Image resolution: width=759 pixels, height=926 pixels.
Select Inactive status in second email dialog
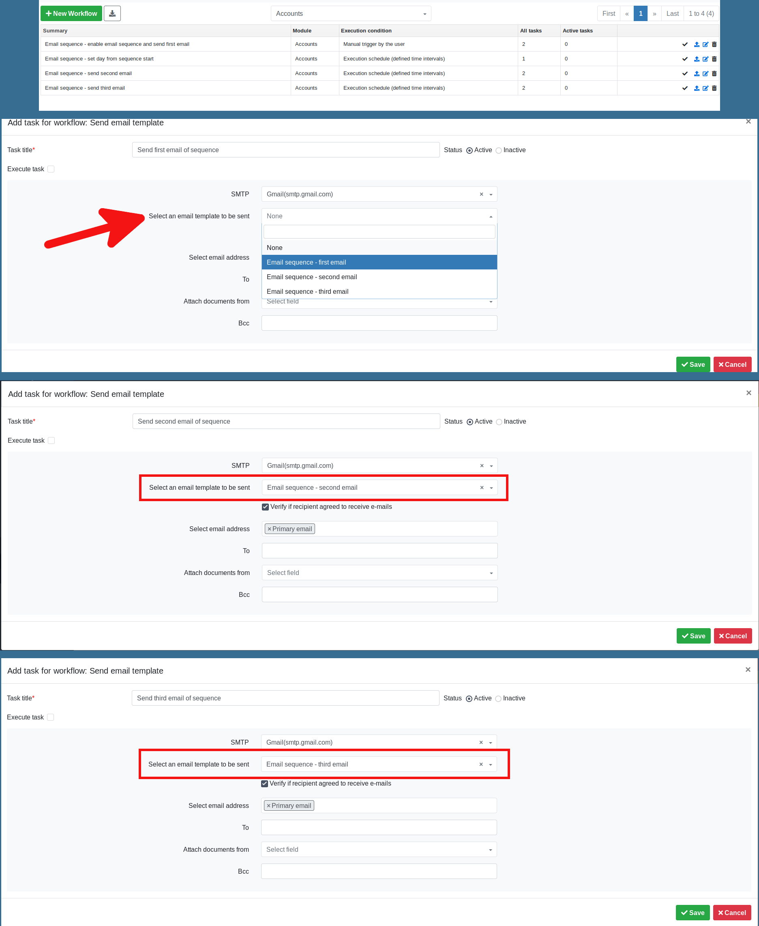click(498, 422)
